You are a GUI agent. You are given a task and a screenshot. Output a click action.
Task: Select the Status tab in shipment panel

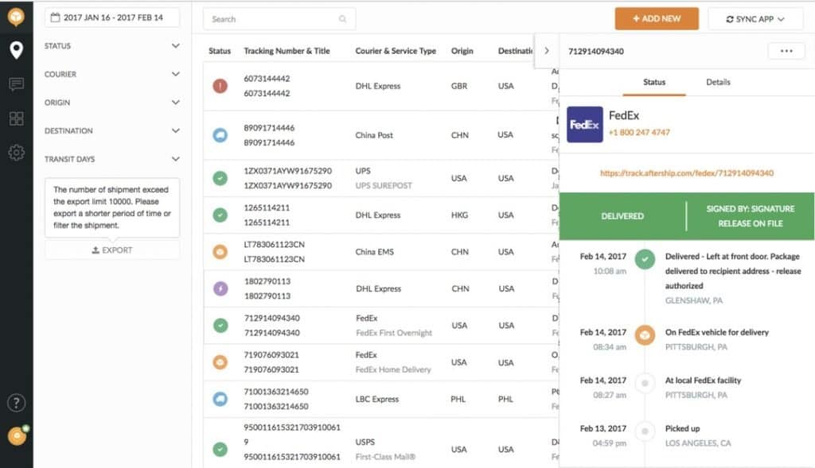click(654, 83)
